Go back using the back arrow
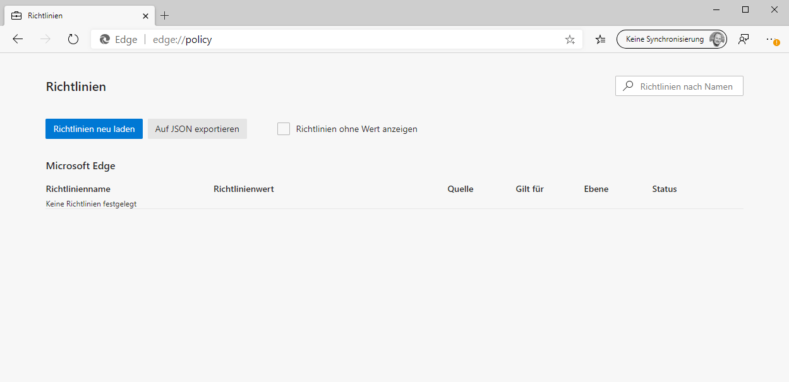The image size is (789, 382). click(x=18, y=39)
